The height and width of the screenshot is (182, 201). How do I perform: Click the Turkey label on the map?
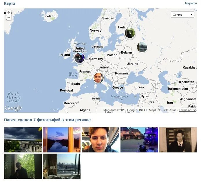tap(139, 87)
